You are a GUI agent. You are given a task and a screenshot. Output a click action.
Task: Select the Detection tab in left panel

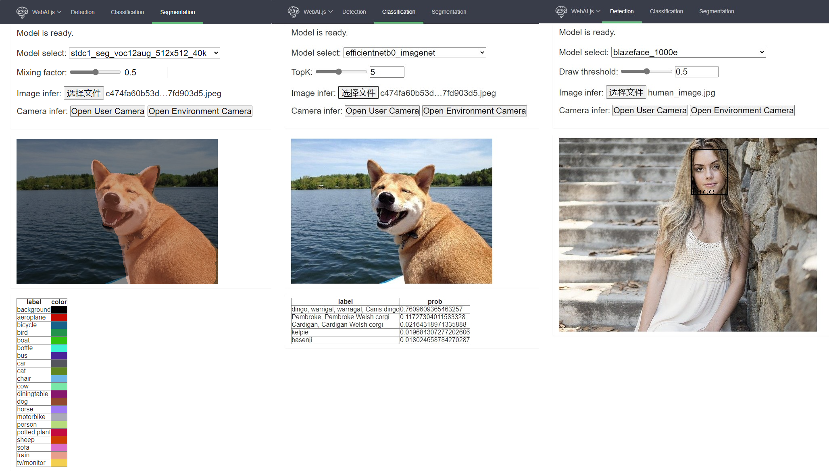pyautogui.click(x=83, y=12)
